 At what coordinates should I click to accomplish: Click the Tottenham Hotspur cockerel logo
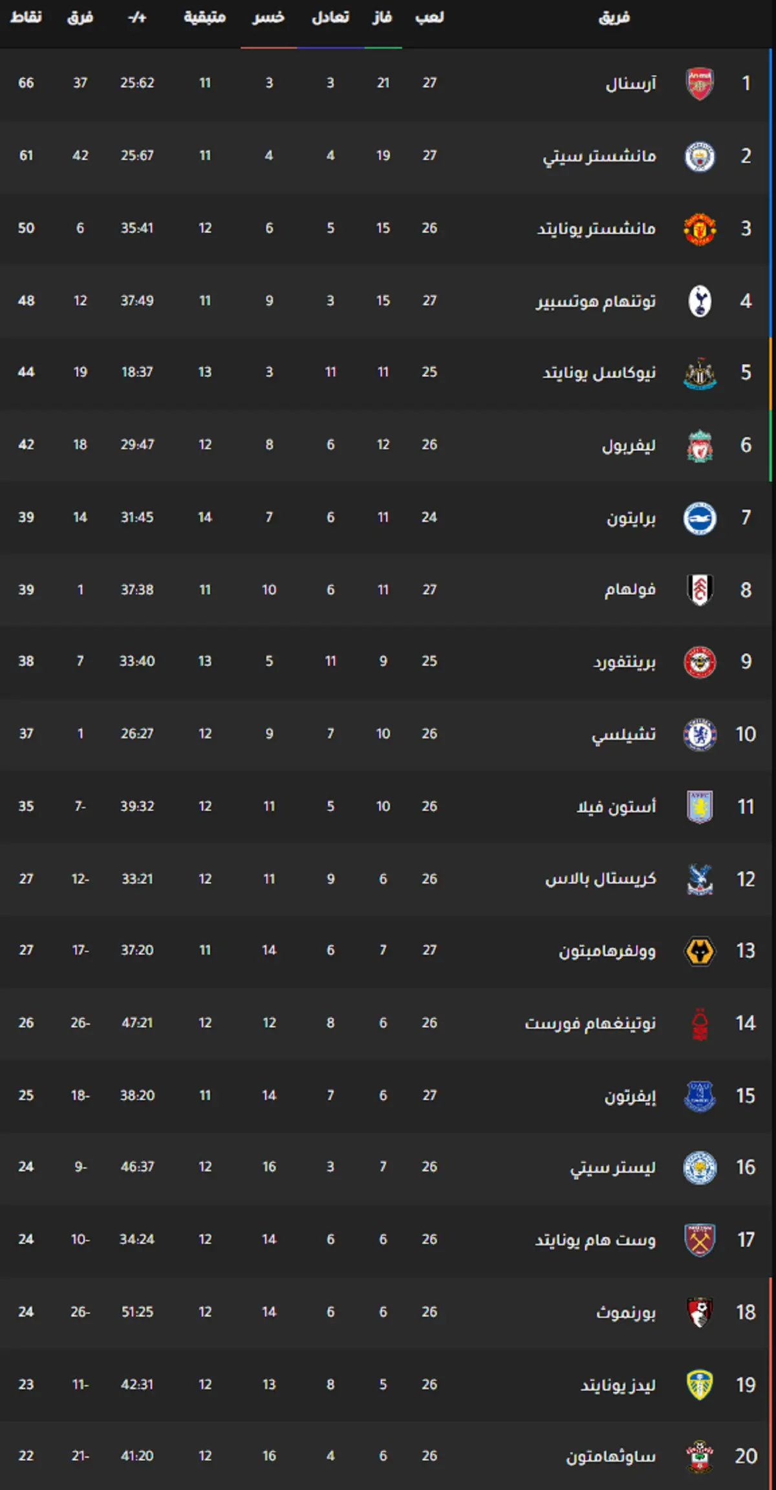click(x=700, y=301)
